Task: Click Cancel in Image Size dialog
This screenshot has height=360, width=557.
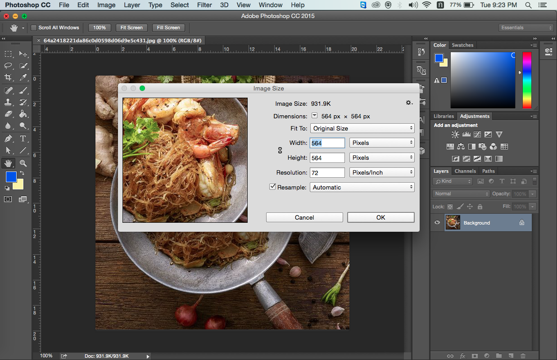Action: (304, 217)
